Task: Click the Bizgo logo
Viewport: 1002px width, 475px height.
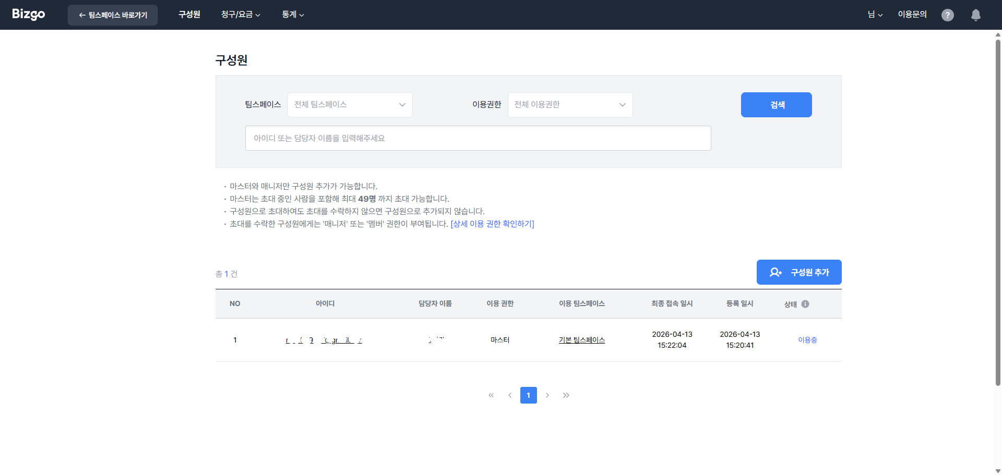Action: [x=28, y=15]
